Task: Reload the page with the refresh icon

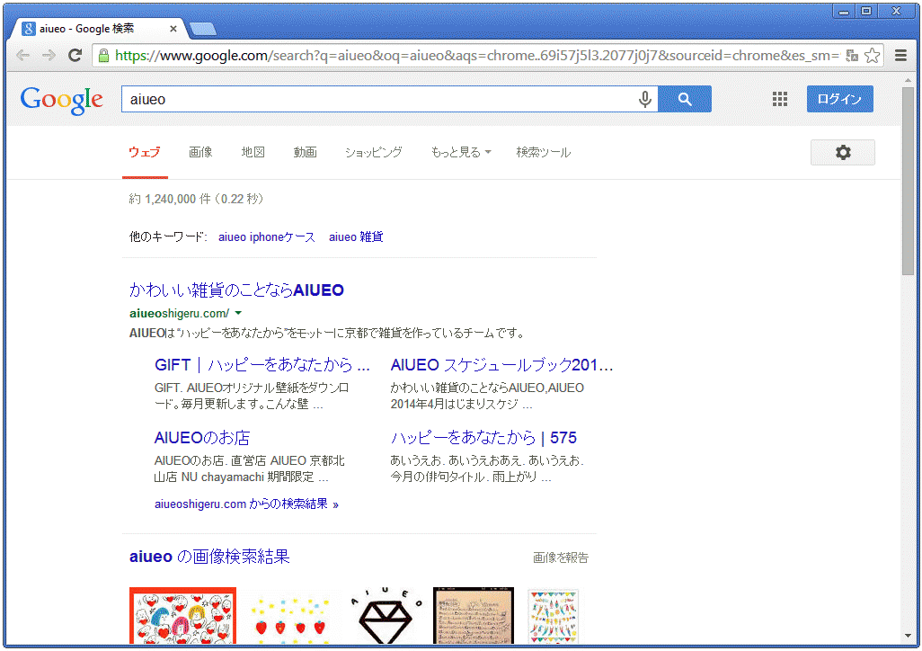Action: [75, 56]
